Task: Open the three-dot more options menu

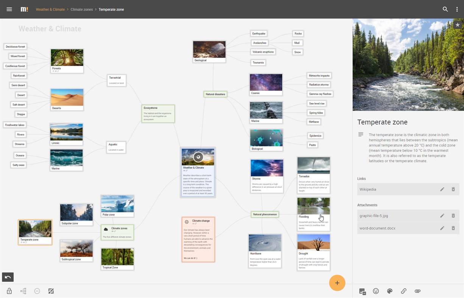Action: click(x=457, y=9)
